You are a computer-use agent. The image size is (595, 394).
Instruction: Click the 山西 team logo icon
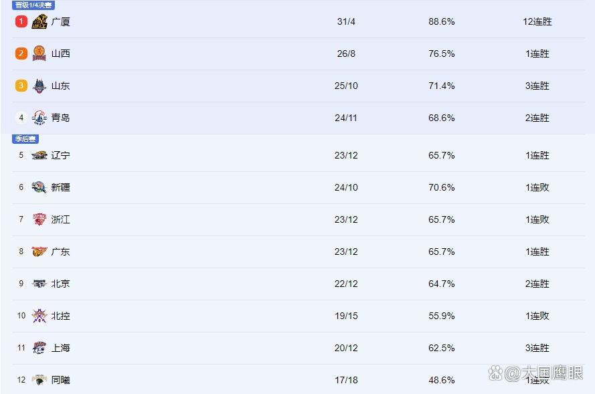(39, 54)
